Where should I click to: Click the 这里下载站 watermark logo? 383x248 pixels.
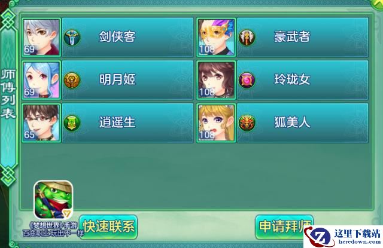click(343, 237)
